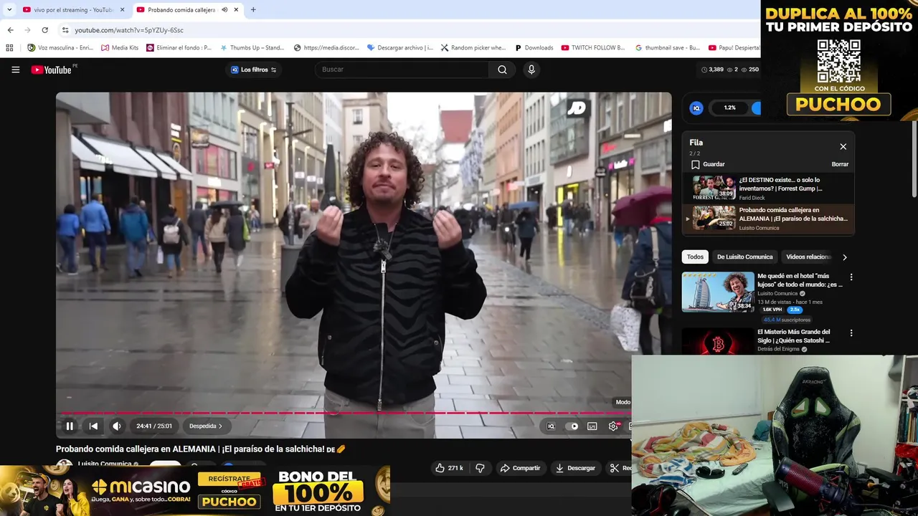Select the Probando comida callejera queue item
Image resolution: width=918 pixels, height=516 pixels.
(770, 219)
